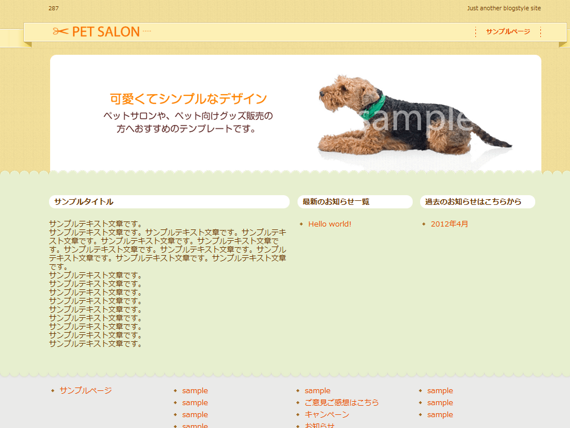Open サンプルページ in the header navigation
This screenshot has height=428, width=570.
point(508,31)
